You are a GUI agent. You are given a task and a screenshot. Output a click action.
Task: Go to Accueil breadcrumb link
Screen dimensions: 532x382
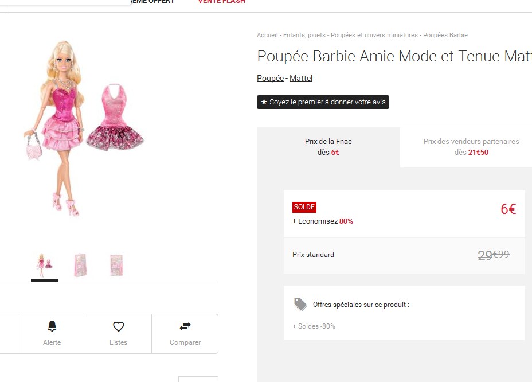[267, 36]
